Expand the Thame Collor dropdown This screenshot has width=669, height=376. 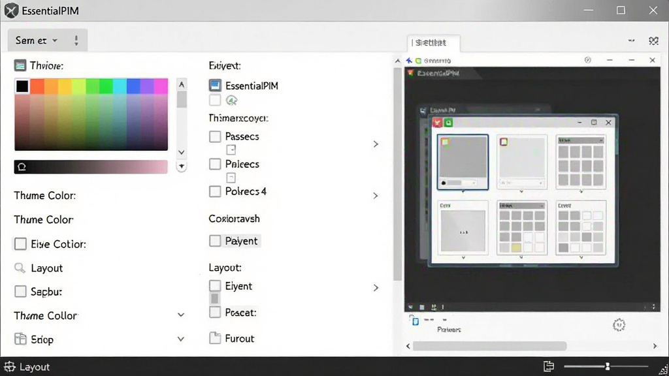(x=181, y=315)
